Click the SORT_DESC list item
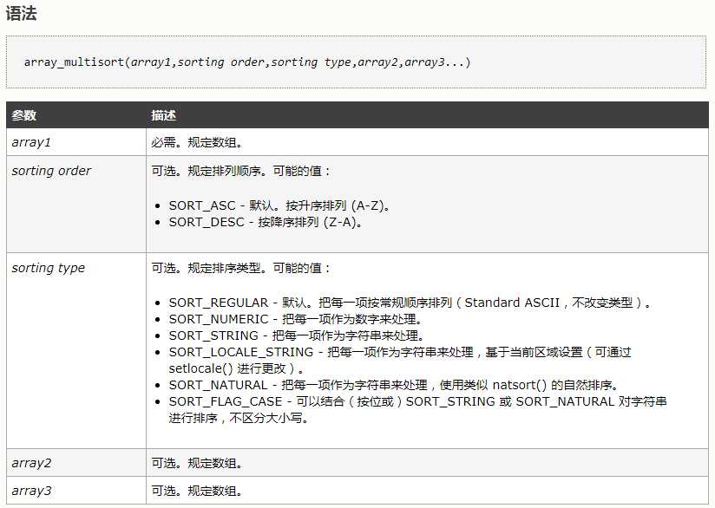This screenshot has height=508, width=715. [266, 222]
